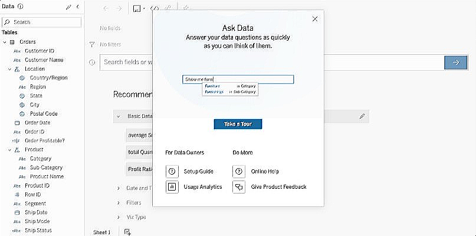Choose the average S… recommended query
The image size is (476, 236).
point(140,136)
